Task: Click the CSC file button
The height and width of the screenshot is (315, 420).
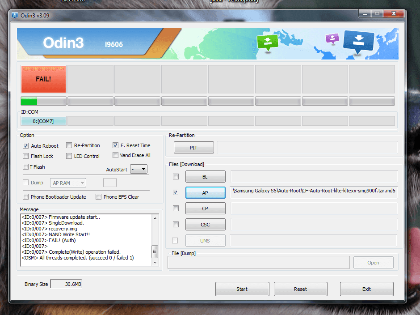Action: [205, 225]
